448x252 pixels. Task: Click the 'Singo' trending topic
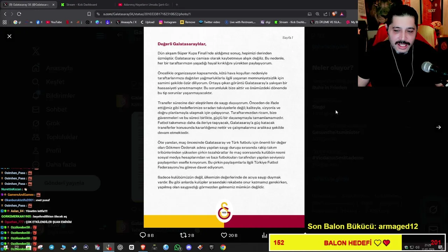pyautogui.click(x=318, y=107)
